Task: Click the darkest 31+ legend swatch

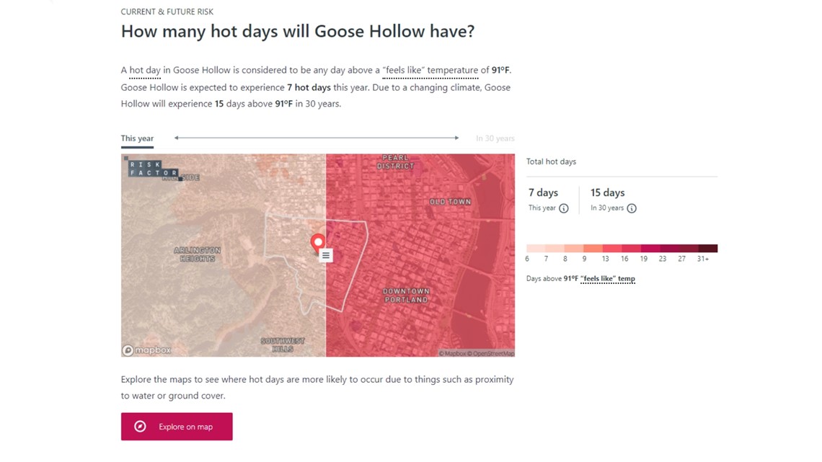Action: coord(708,248)
